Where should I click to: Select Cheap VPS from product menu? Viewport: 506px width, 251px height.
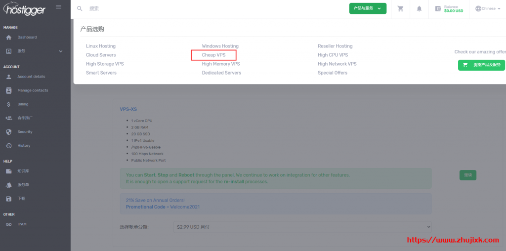click(213, 55)
